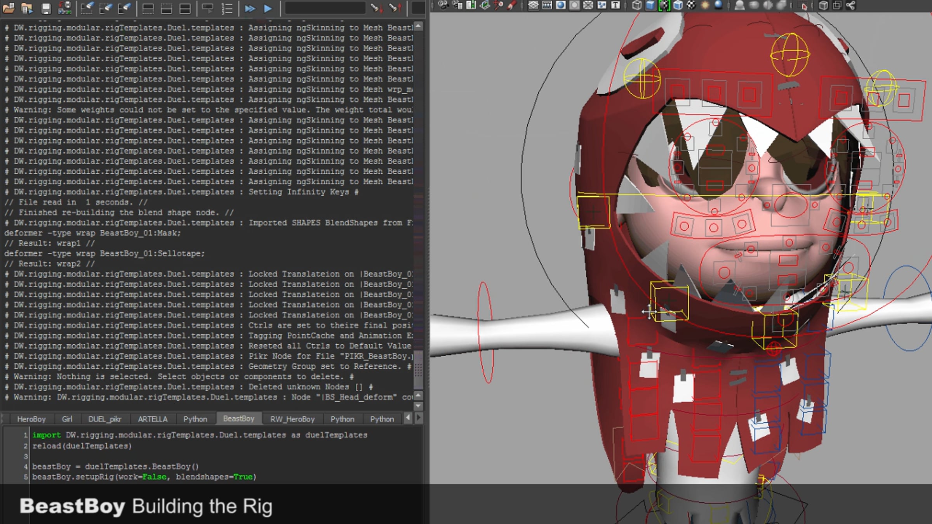
Task: Run Execute All double-arrow button
Action: [250, 8]
